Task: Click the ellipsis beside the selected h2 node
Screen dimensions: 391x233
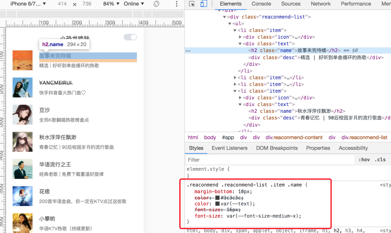Action: click(x=188, y=50)
